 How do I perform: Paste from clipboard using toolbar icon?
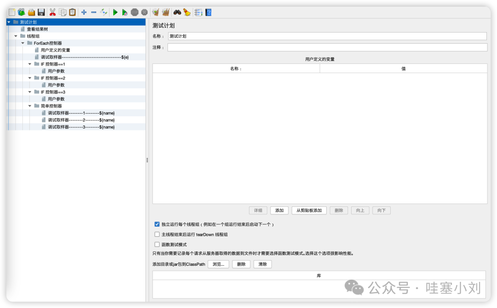(73, 12)
